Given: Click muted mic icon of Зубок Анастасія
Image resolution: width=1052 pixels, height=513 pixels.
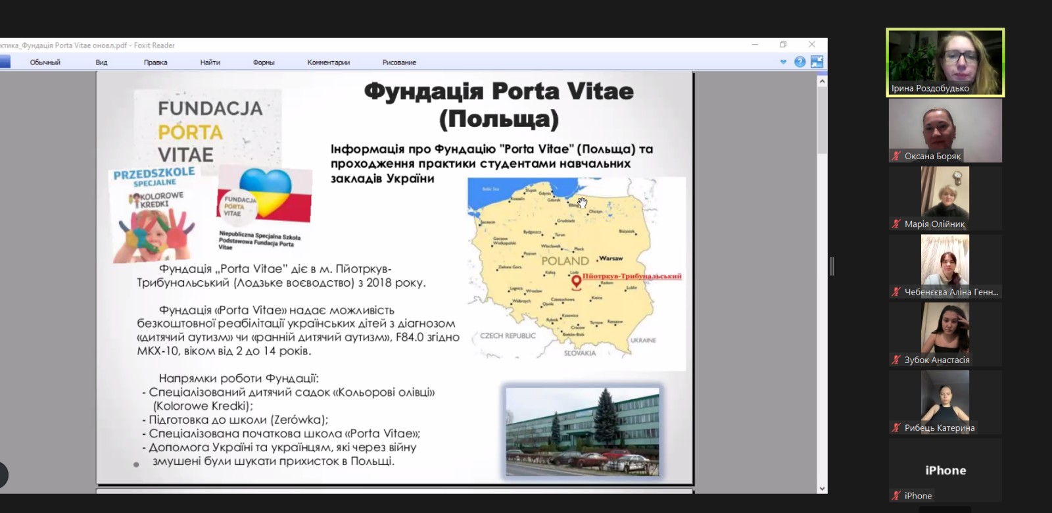Looking at the screenshot, I should 896,360.
